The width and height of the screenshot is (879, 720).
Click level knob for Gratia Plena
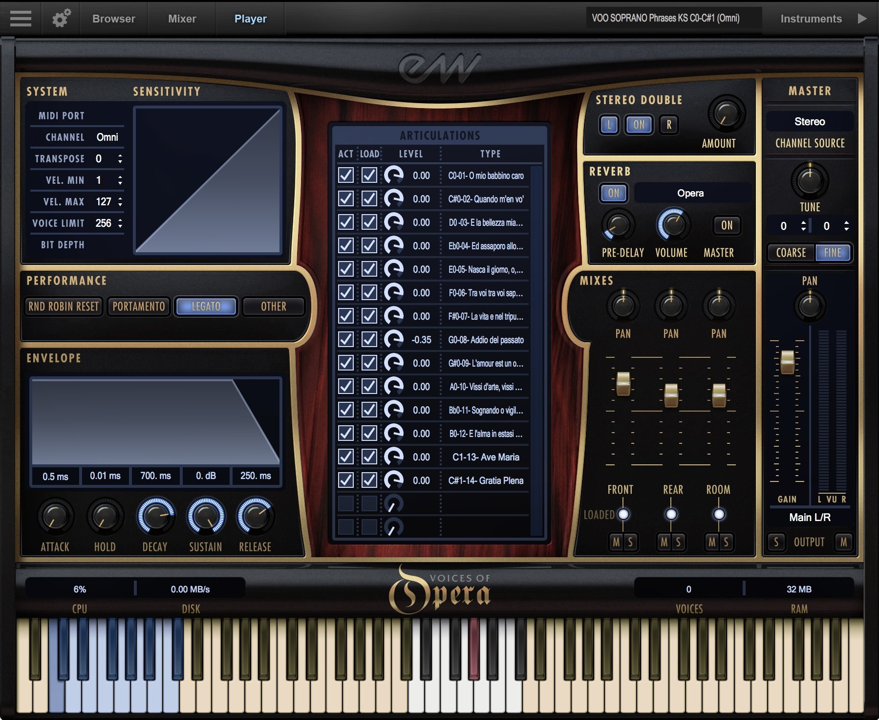click(394, 480)
